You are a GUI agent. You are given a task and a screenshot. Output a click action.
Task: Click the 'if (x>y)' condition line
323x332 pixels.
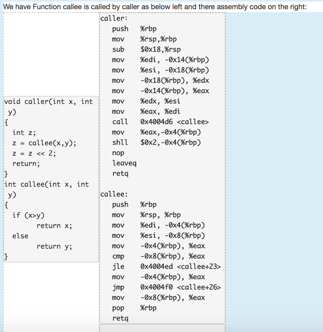tap(29, 215)
